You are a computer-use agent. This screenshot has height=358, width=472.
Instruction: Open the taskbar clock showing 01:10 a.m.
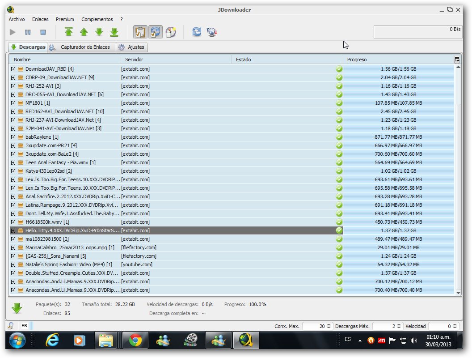(438, 341)
